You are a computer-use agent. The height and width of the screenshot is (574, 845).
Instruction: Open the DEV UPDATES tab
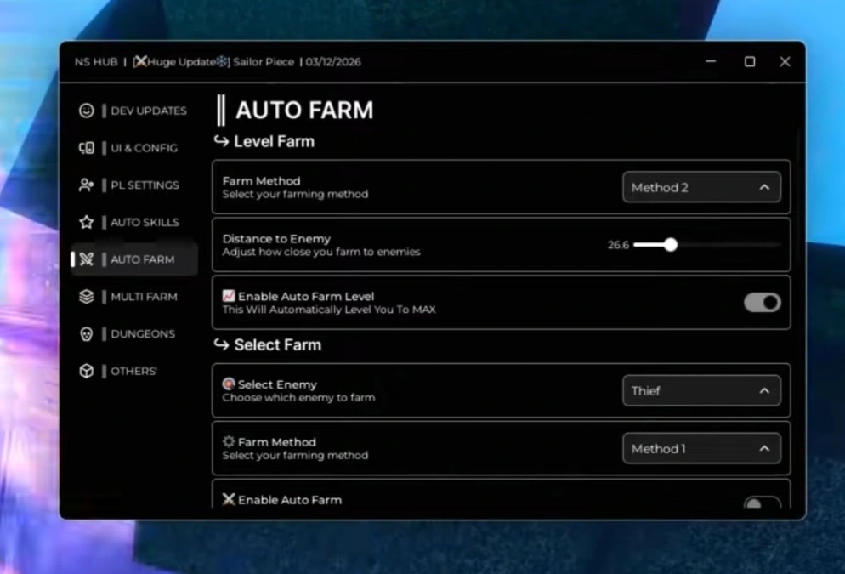(134, 111)
